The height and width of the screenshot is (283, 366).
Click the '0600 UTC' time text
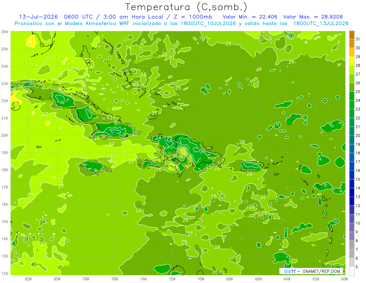click(x=78, y=16)
